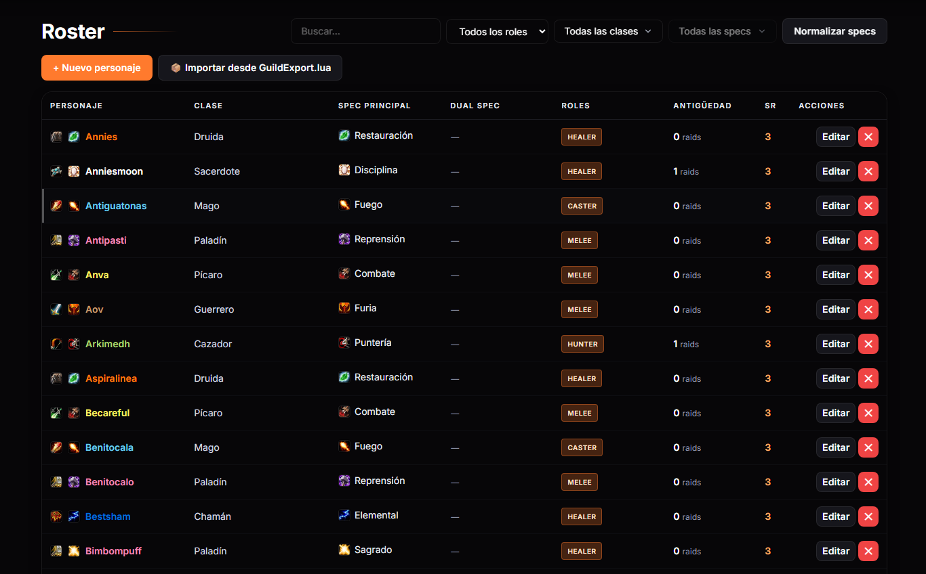This screenshot has height=574, width=926.
Task: Click the first class icon in Bestsham's row
Action: click(56, 516)
